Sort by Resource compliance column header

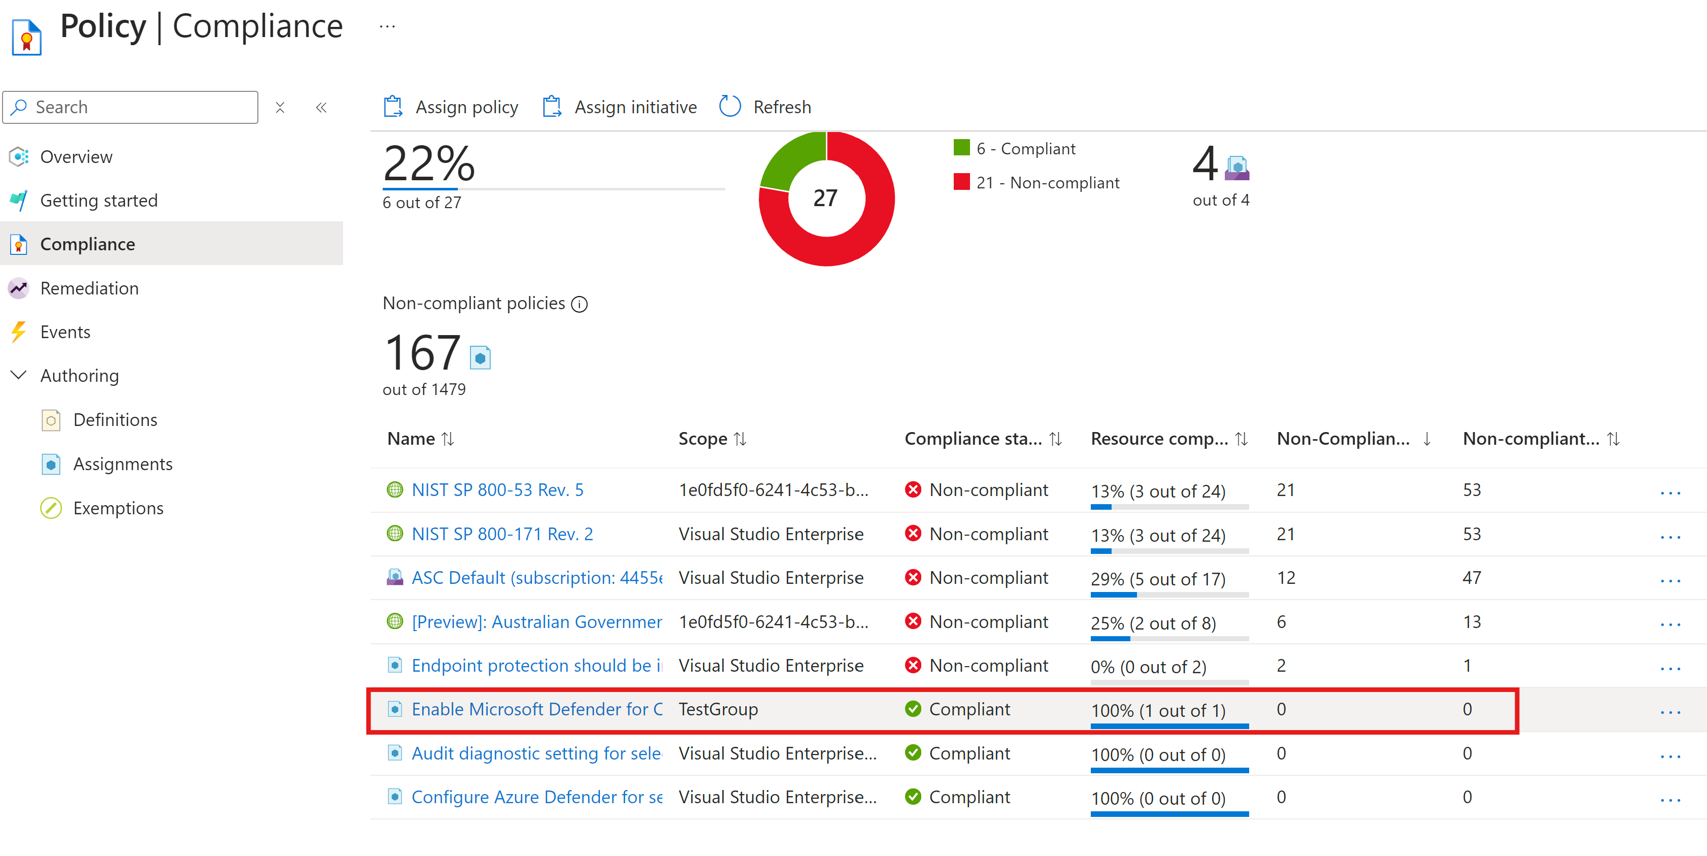[x=1169, y=439]
